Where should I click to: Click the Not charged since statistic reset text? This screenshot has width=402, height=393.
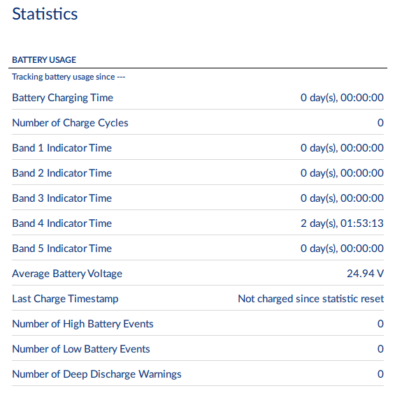point(310,299)
